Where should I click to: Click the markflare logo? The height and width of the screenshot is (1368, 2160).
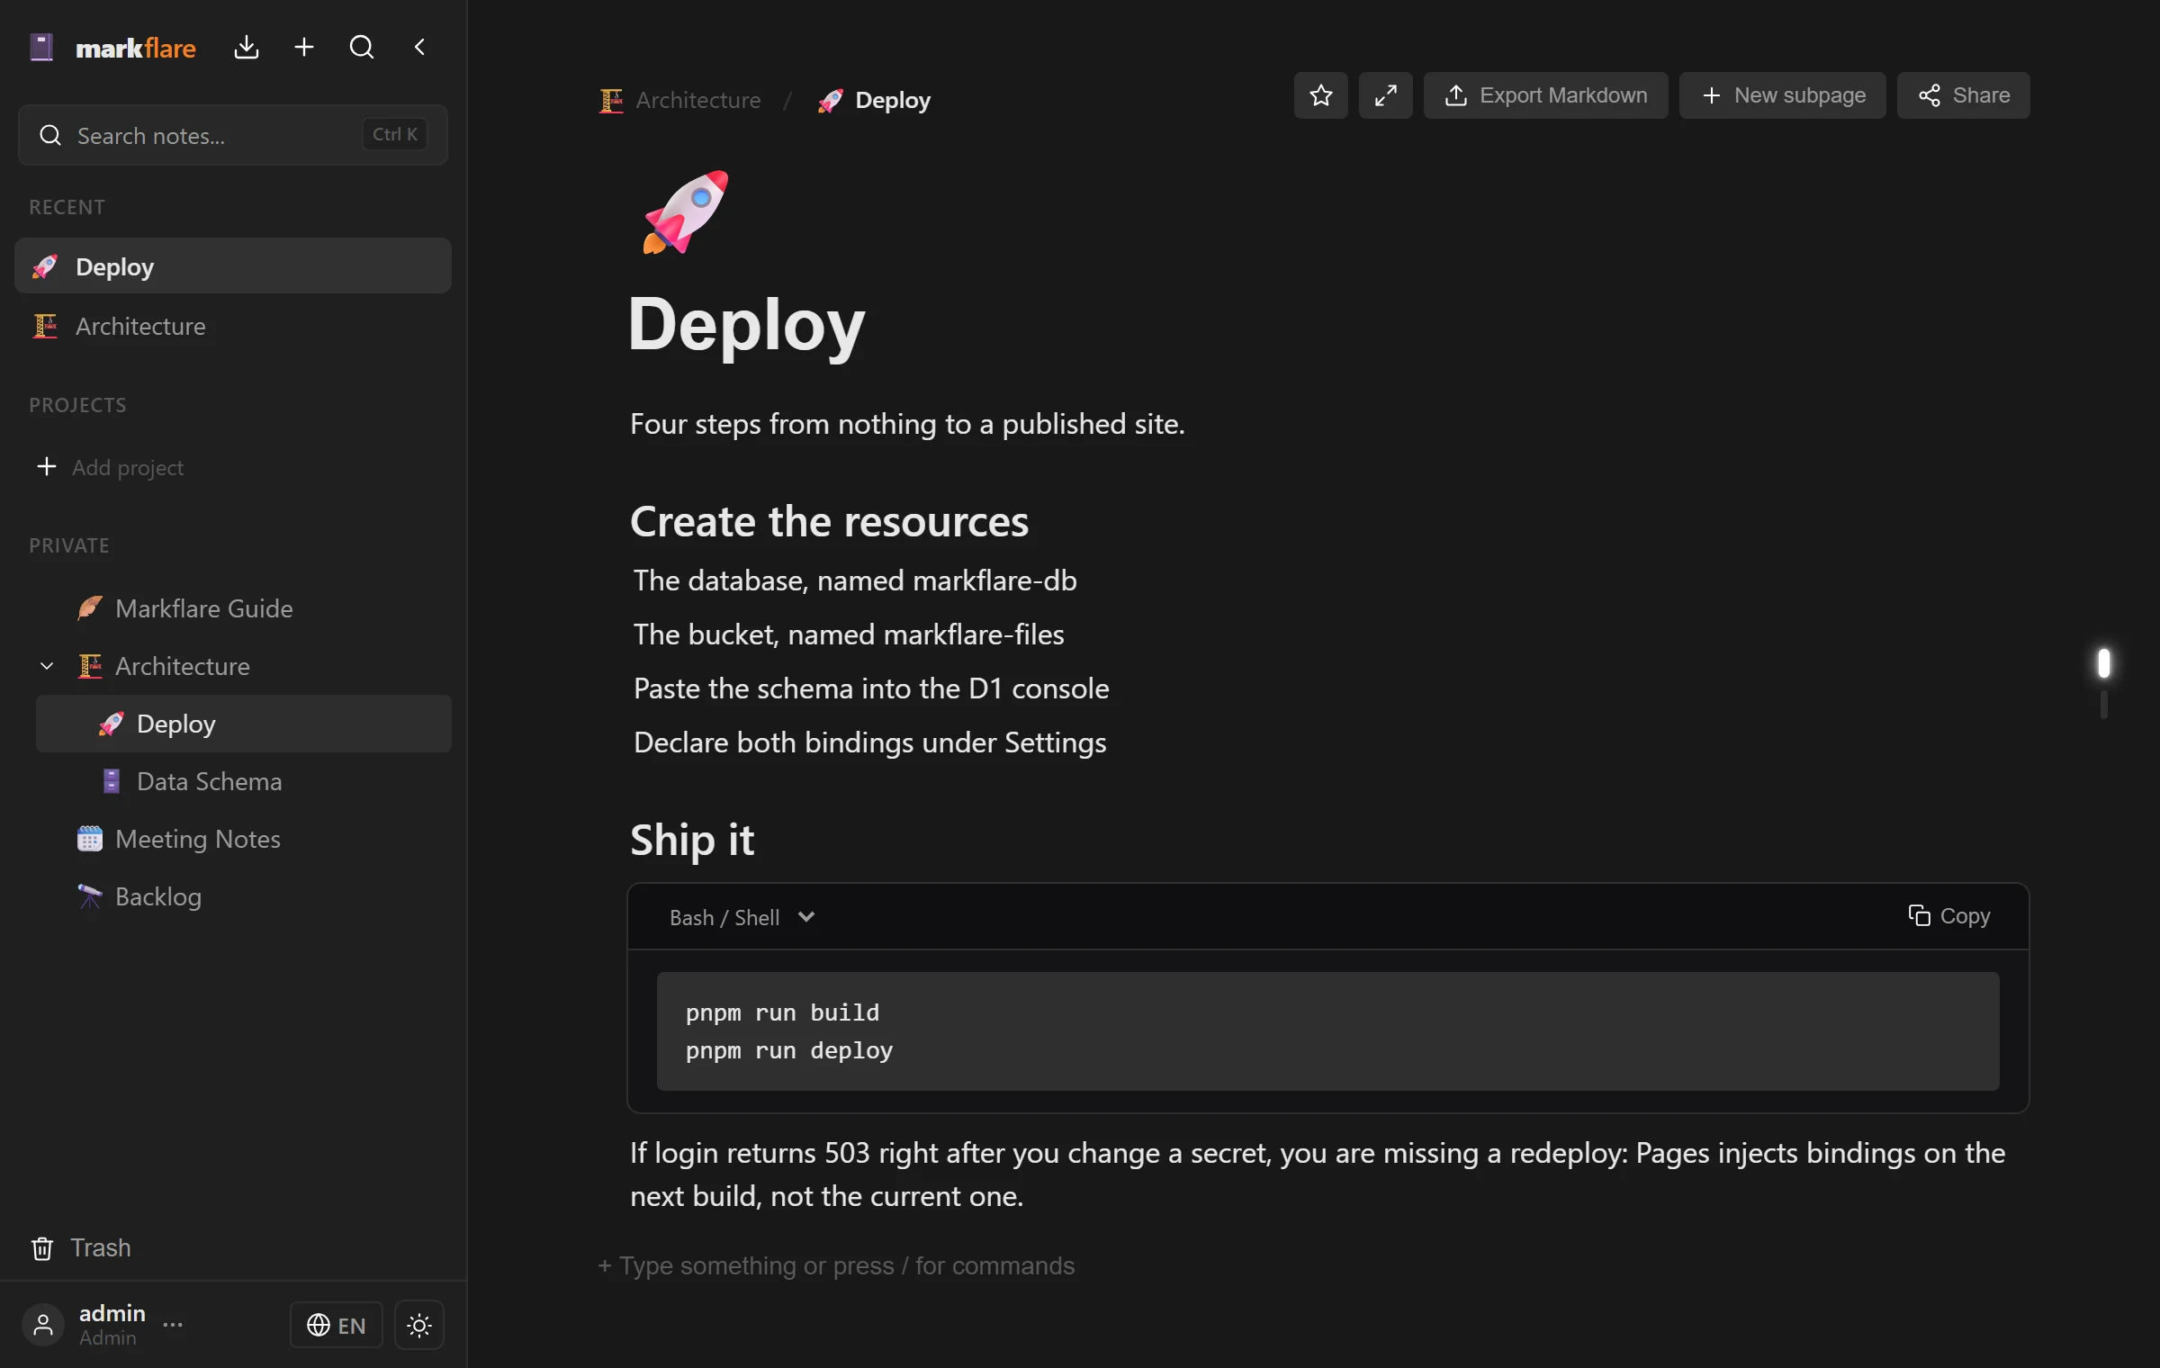(x=112, y=48)
